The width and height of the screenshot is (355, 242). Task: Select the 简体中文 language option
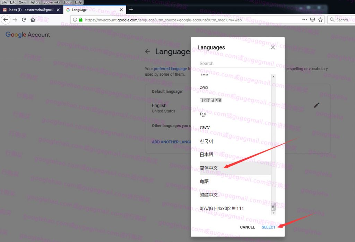point(235,168)
